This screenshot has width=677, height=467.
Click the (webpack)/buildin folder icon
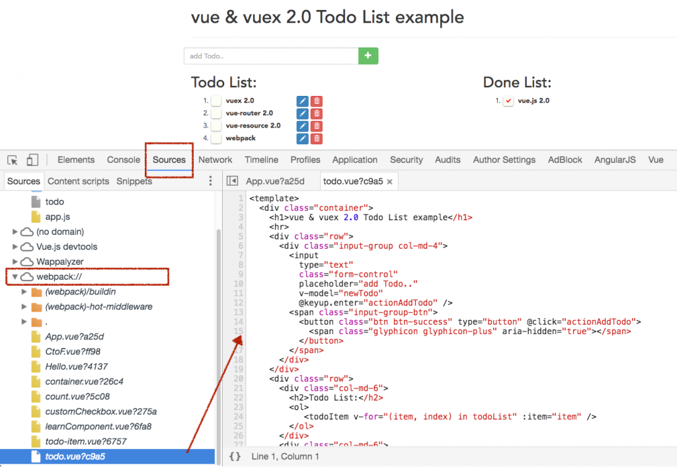click(37, 292)
